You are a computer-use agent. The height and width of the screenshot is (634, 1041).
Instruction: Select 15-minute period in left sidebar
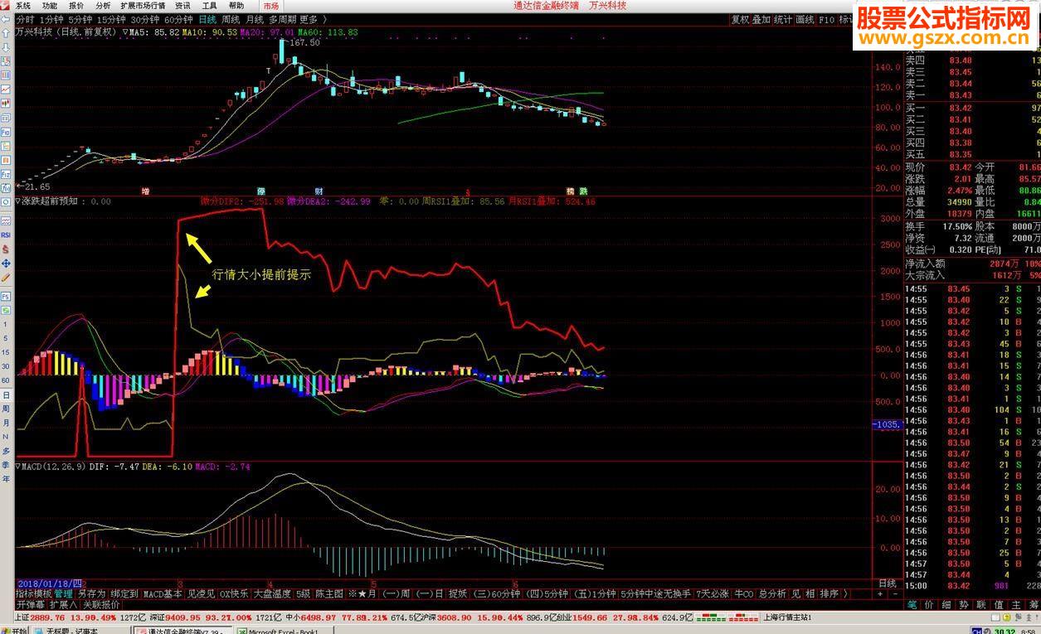(x=6, y=352)
